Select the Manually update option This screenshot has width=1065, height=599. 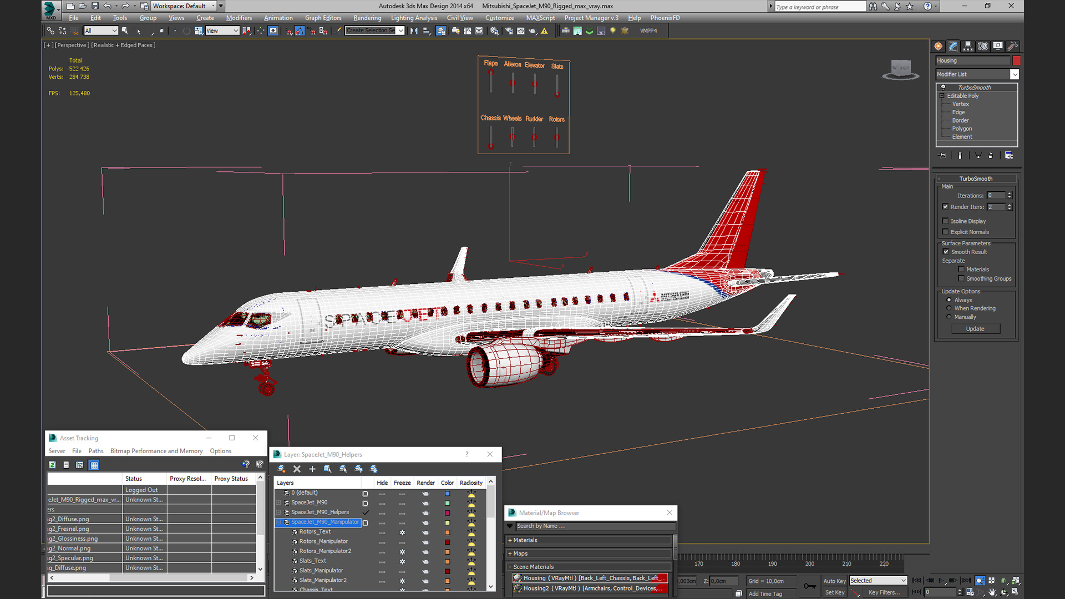949,317
